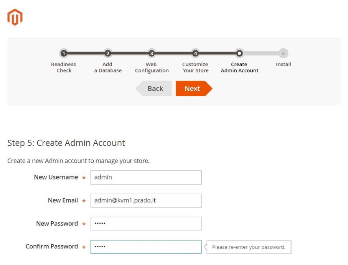Click the Create Admin Account step label
Screen dimensions: 348x265
click(239, 67)
